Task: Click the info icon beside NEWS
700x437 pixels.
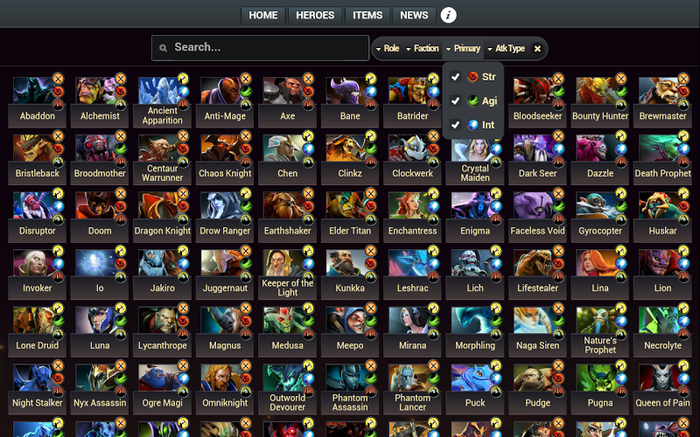Action: (x=448, y=15)
